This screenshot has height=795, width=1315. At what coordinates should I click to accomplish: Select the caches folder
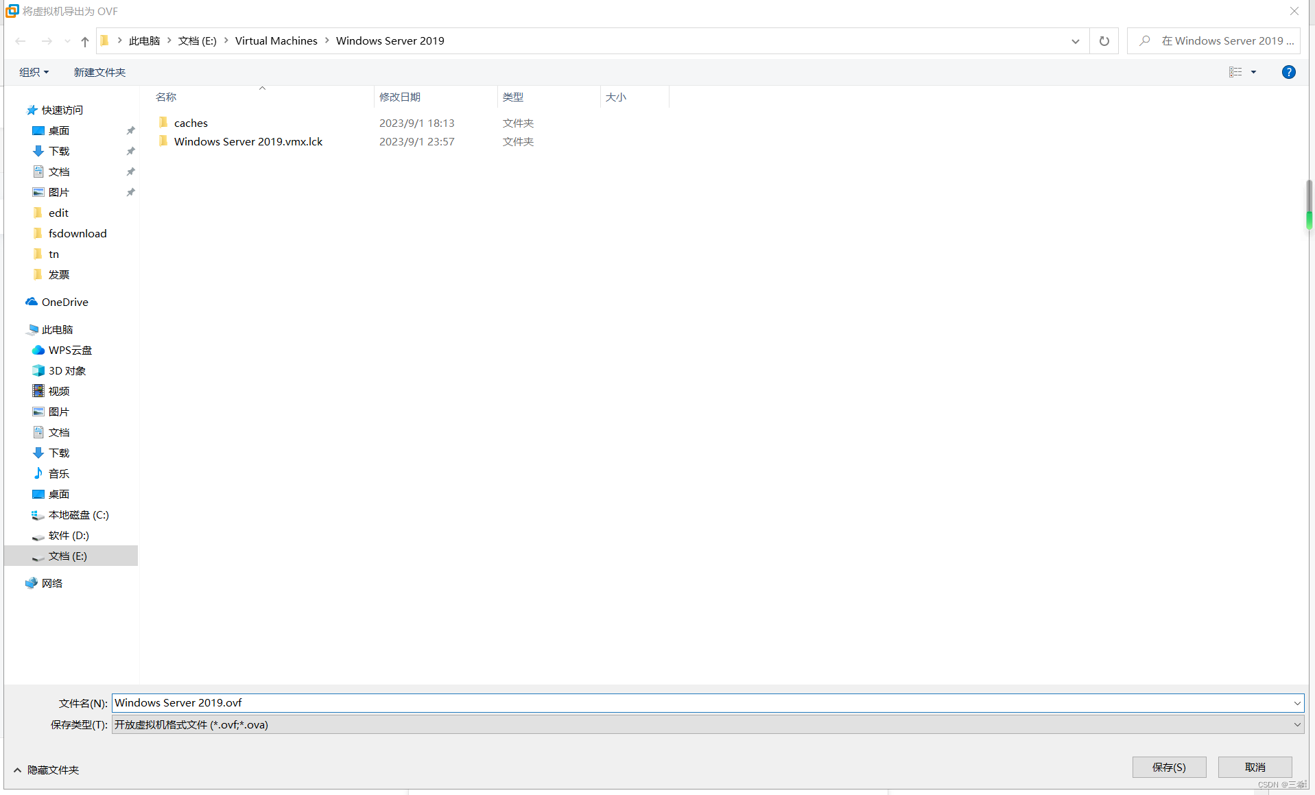click(x=191, y=123)
